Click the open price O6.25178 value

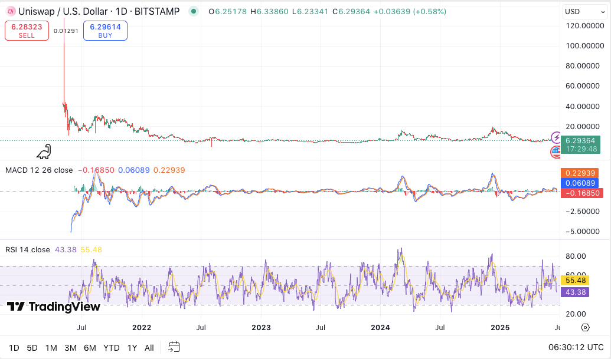[227, 12]
